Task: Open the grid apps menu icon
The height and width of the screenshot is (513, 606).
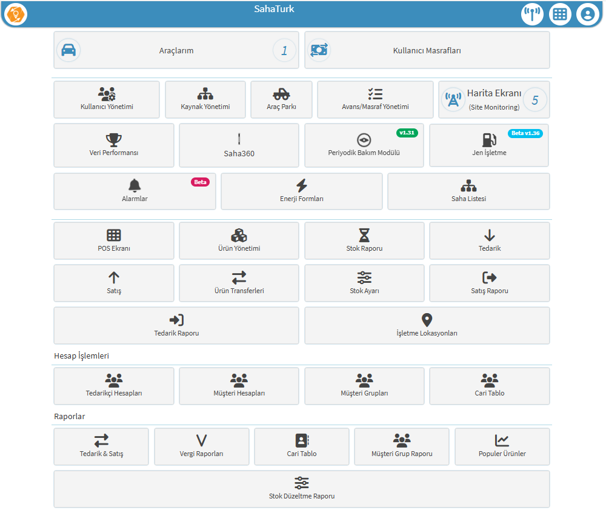Action: point(560,15)
